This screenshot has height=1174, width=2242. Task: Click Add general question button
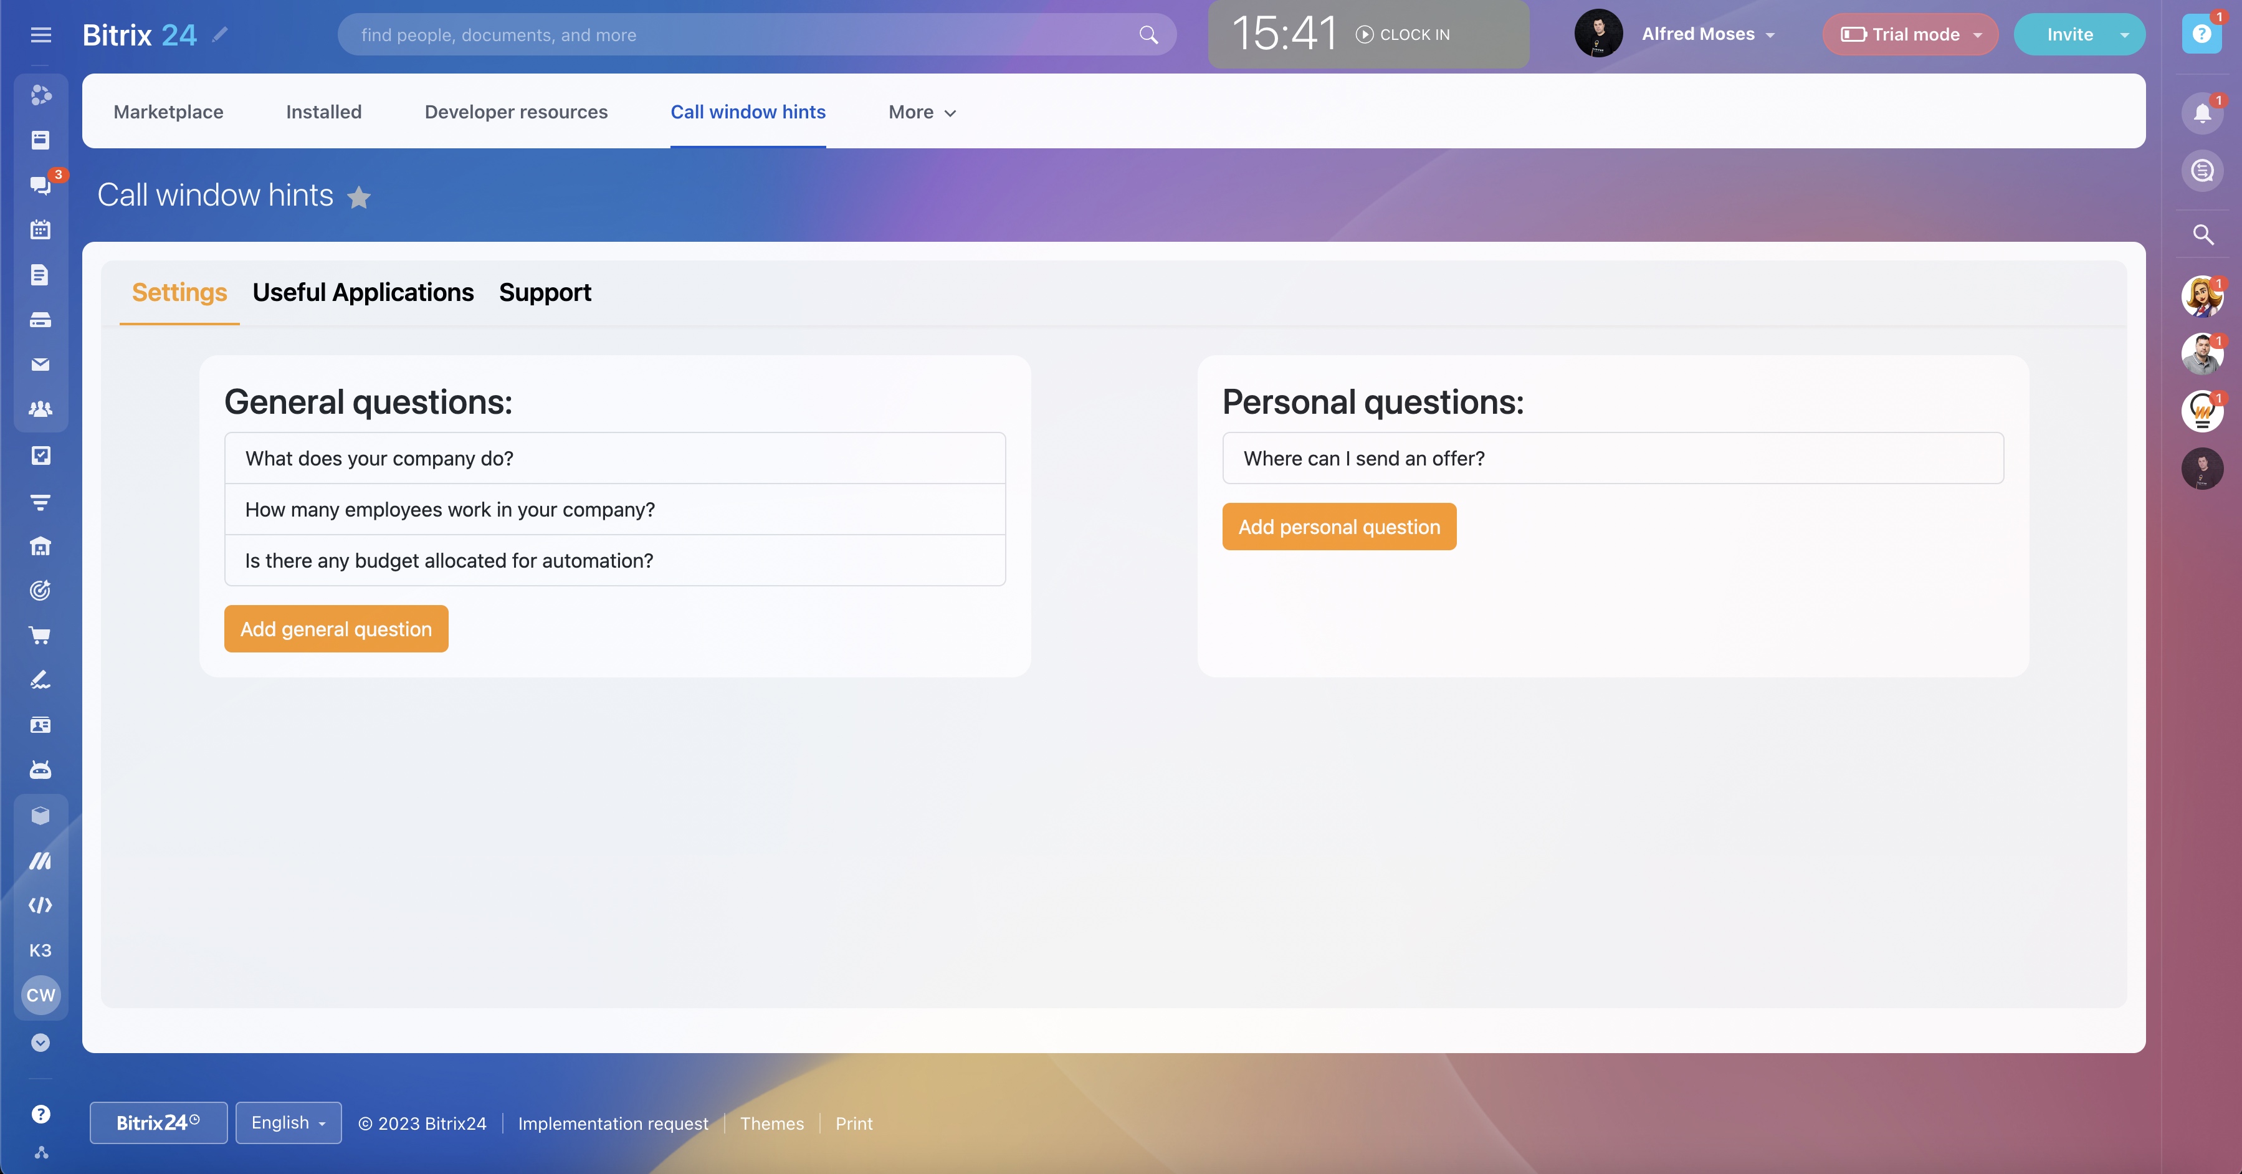coord(336,628)
